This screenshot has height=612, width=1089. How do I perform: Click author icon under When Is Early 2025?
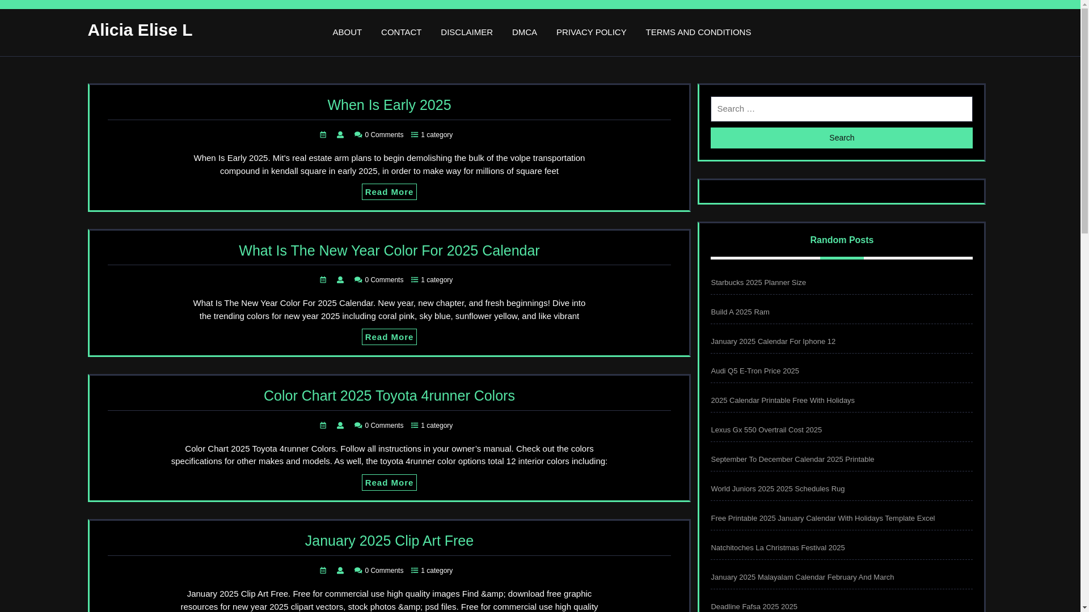(x=340, y=135)
